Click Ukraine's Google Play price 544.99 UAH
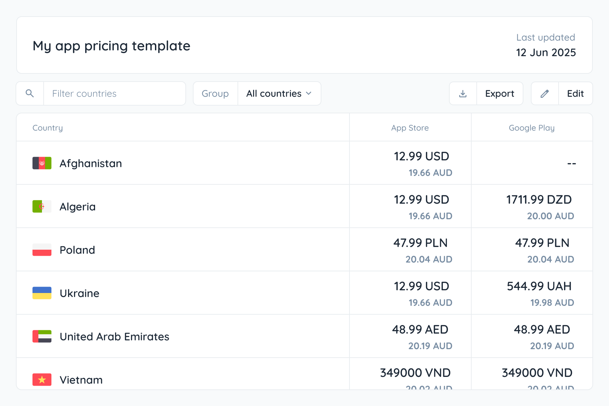609x406 pixels. click(539, 286)
